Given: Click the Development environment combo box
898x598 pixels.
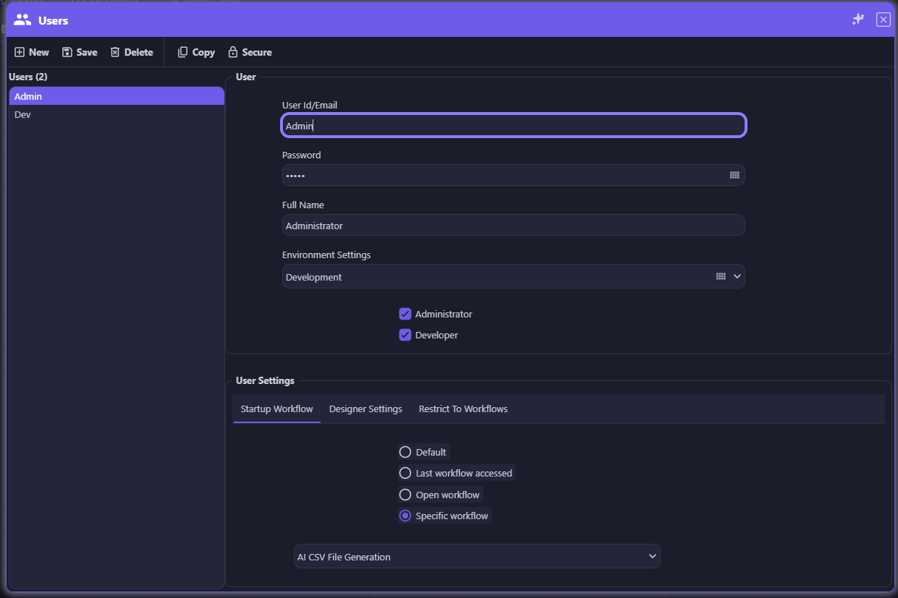Looking at the screenshot, I should click(x=513, y=276).
